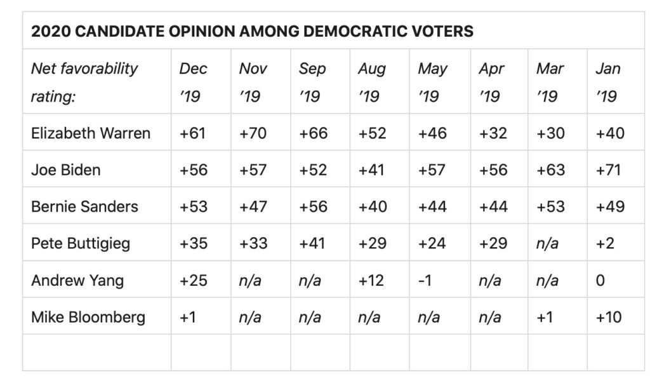The width and height of the screenshot is (650, 378).
Task: Click the Sep '19 column header
Action: pos(312,82)
